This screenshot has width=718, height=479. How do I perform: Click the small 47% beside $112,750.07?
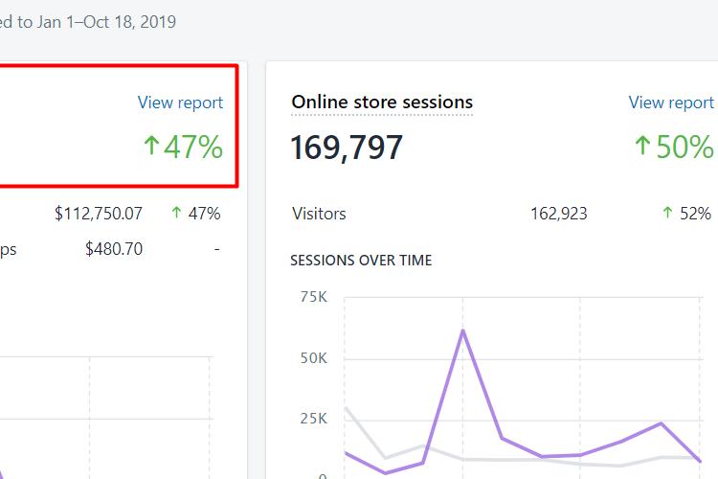204,214
